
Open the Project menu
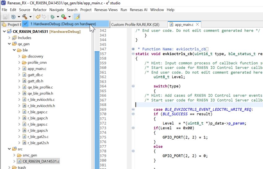coord(86,10)
